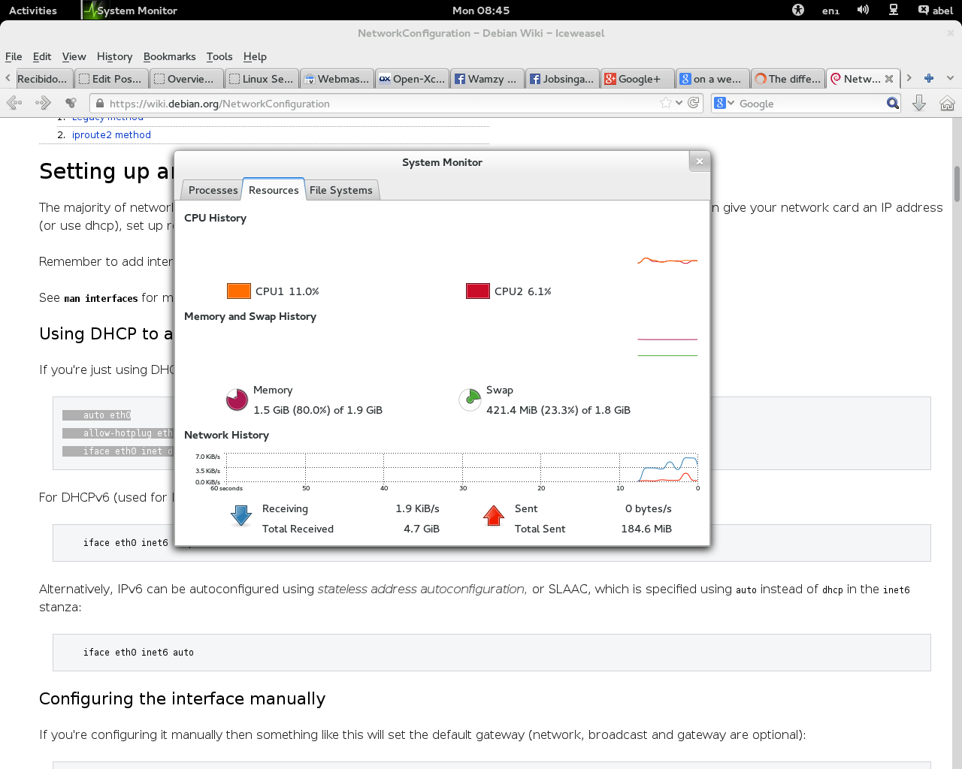Click the clock Mon 08:45
The image size is (962, 769).
click(481, 11)
